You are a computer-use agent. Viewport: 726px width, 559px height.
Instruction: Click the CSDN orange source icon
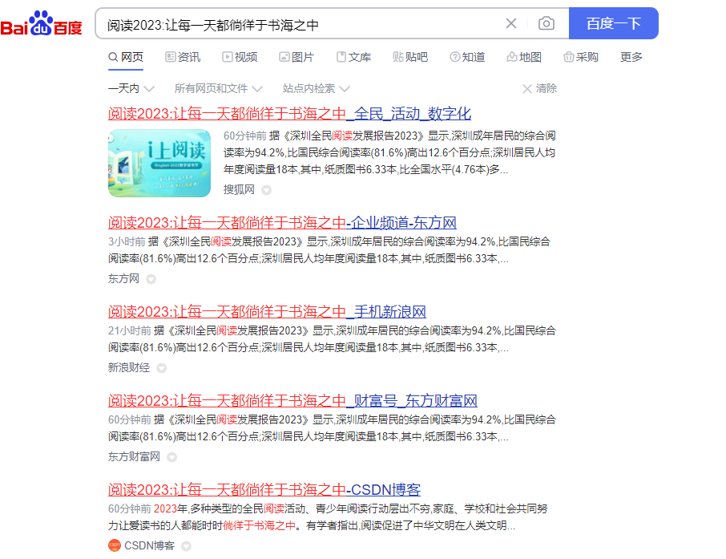(115, 545)
